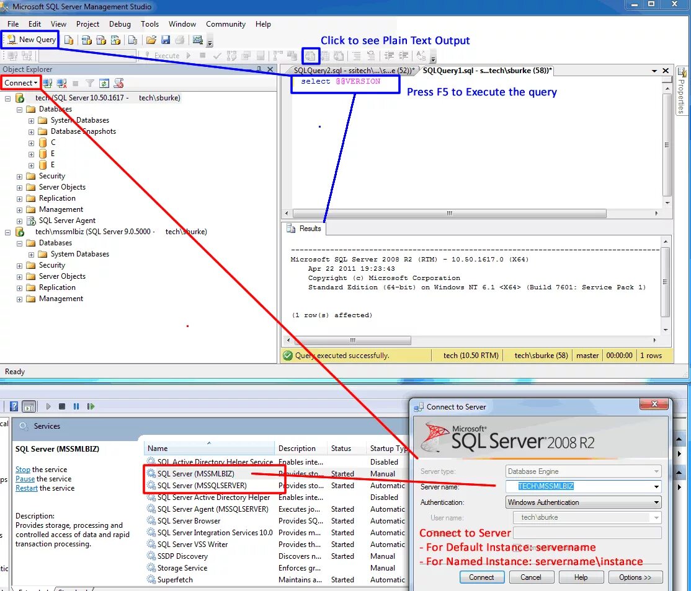The width and height of the screenshot is (691, 591).
Task: Click the Disconnect icon in Object Explorer
Action: (x=61, y=83)
